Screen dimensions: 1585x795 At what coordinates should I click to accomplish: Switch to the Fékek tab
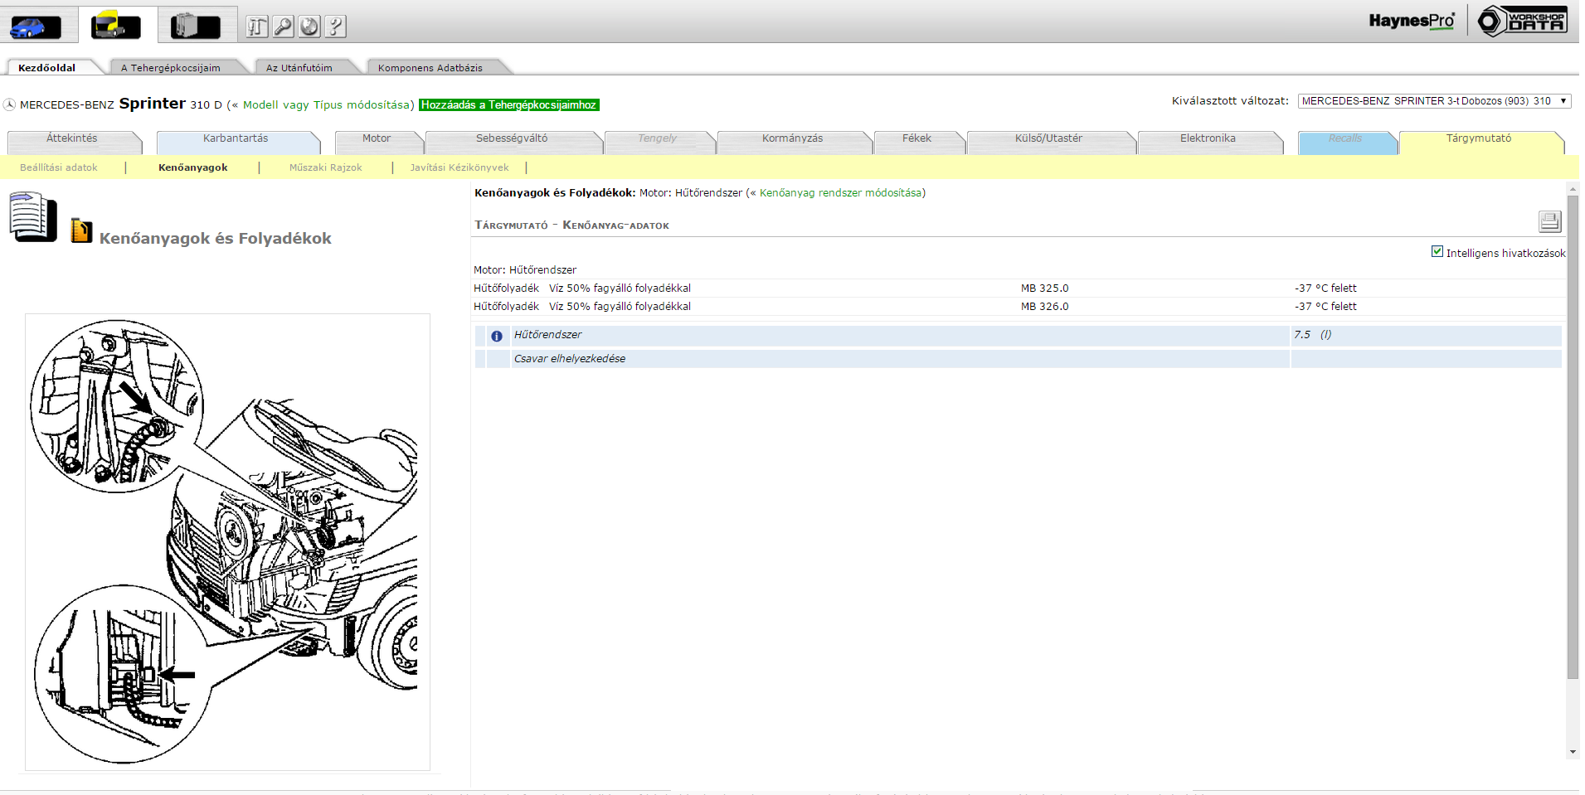click(916, 139)
